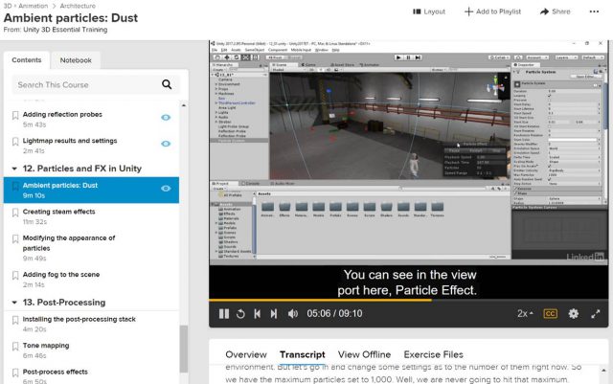Bookmark Post-process effects lesson
Viewport: 613px width, 384px height.
tap(15, 373)
